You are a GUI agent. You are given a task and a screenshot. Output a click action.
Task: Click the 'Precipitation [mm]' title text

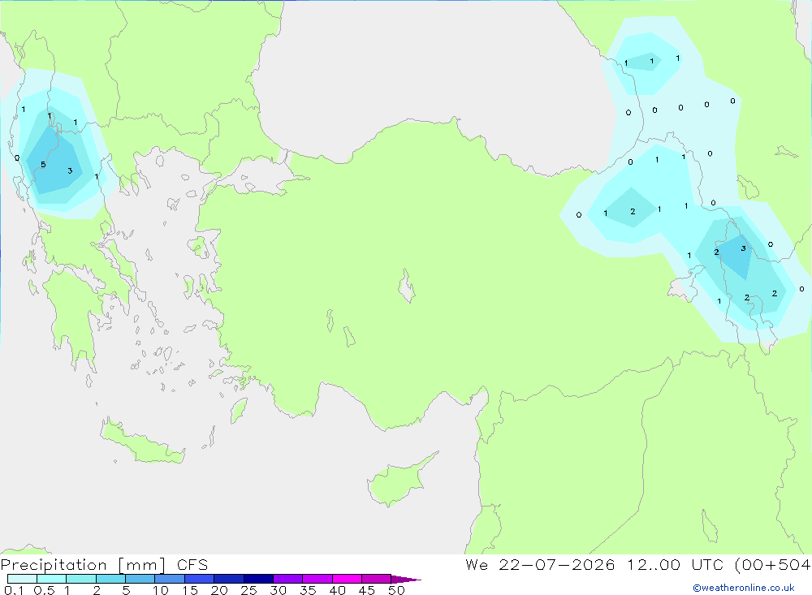point(84,565)
